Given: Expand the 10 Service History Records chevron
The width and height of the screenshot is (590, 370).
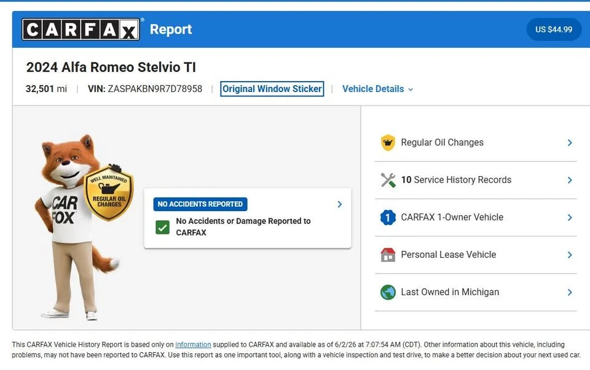Looking at the screenshot, I should point(570,180).
